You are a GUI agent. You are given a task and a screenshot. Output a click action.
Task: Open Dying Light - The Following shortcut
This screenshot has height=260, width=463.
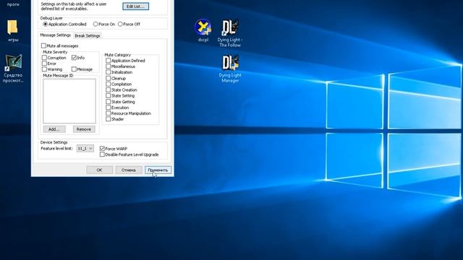pos(230,33)
